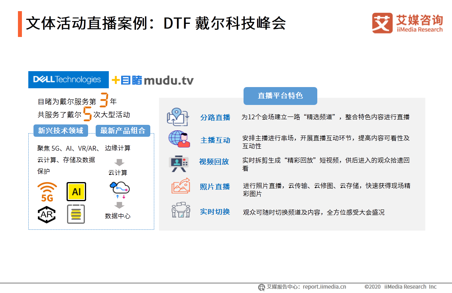Viewport: 452px width, 293px height.
Task: Click the arrow above 数据中心
Action: click(119, 205)
